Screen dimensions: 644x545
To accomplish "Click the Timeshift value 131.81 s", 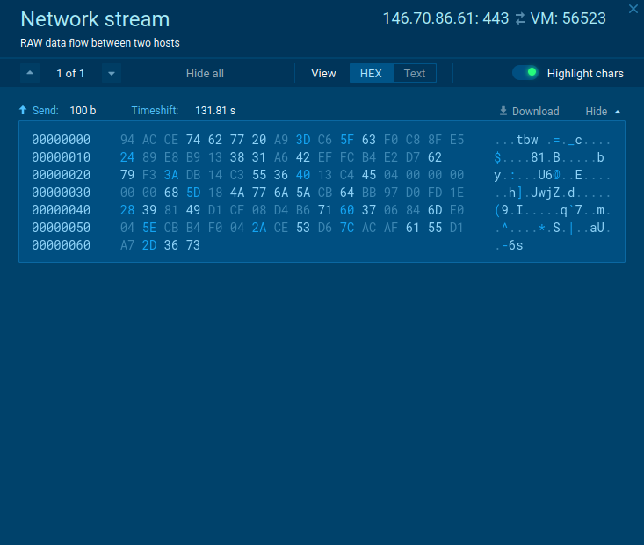I will pos(215,111).
